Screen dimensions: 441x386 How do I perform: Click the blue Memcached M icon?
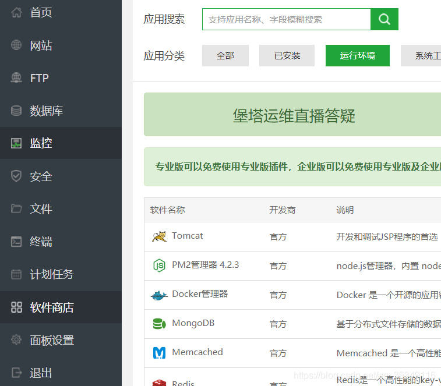[159, 353]
